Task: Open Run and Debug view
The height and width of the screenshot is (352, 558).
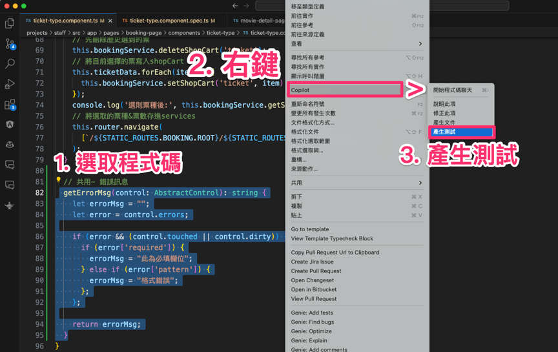Action: point(10,84)
